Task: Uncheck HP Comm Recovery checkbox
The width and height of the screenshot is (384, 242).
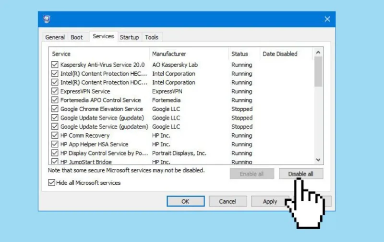Action: pos(55,135)
